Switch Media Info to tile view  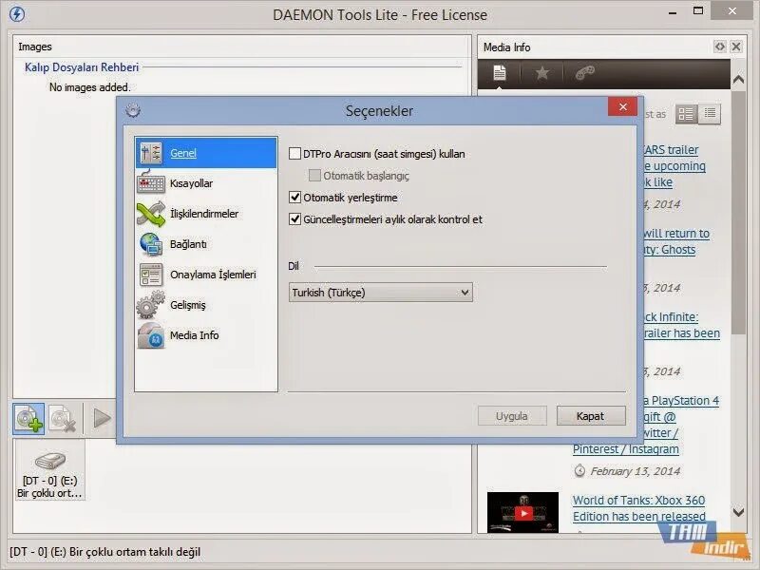click(x=686, y=114)
